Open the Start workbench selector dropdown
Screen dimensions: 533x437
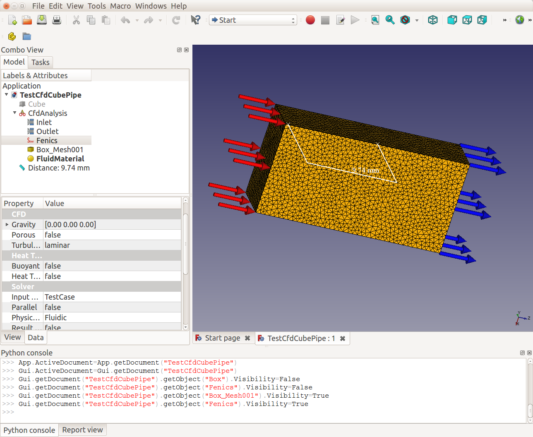pyautogui.click(x=253, y=20)
